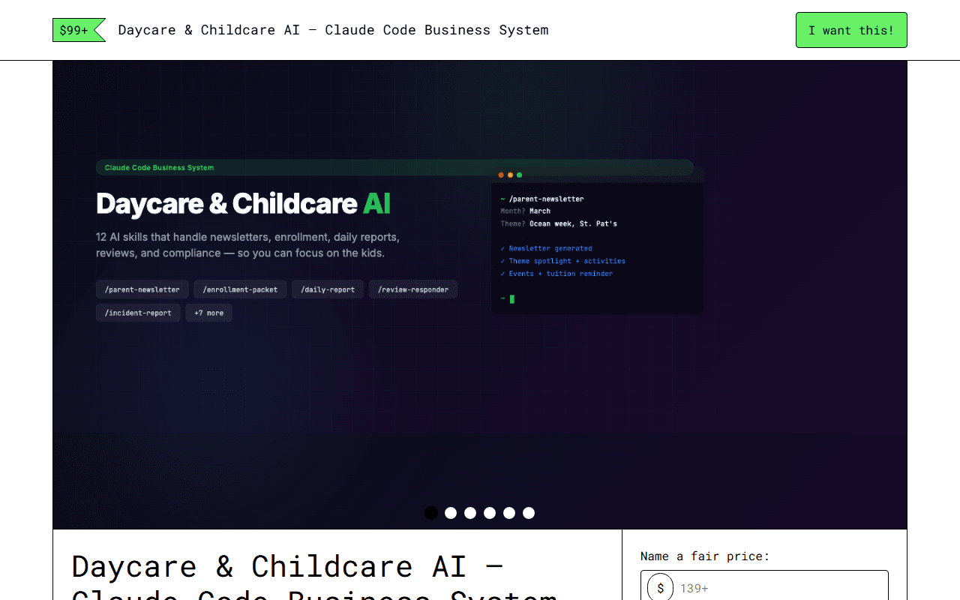The width and height of the screenshot is (960, 600).
Task: Click the /incident-report command chip
Action: click(138, 313)
